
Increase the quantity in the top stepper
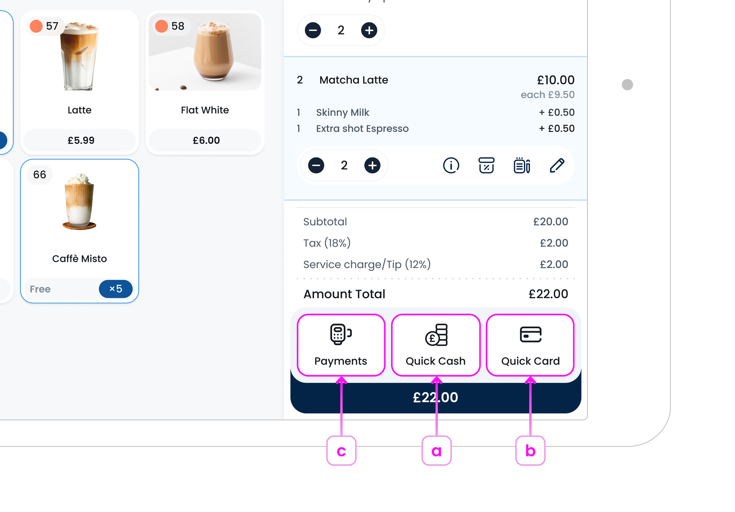[x=369, y=31]
